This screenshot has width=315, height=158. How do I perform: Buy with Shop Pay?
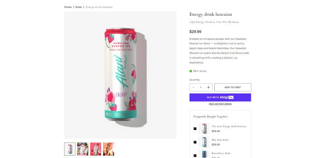[x=220, y=97]
